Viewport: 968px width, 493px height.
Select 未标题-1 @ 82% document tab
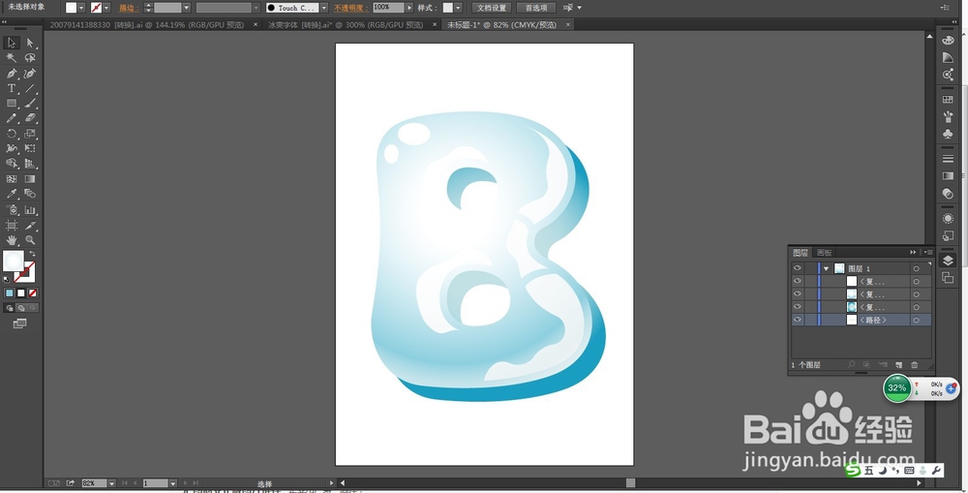501,25
